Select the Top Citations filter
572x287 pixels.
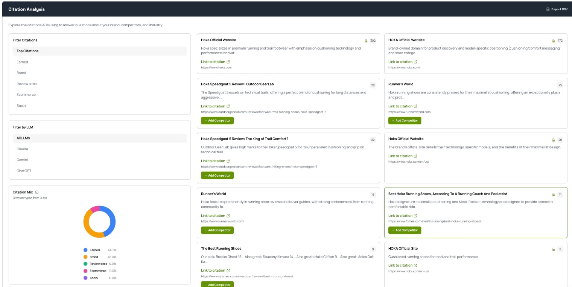(99, 51)
